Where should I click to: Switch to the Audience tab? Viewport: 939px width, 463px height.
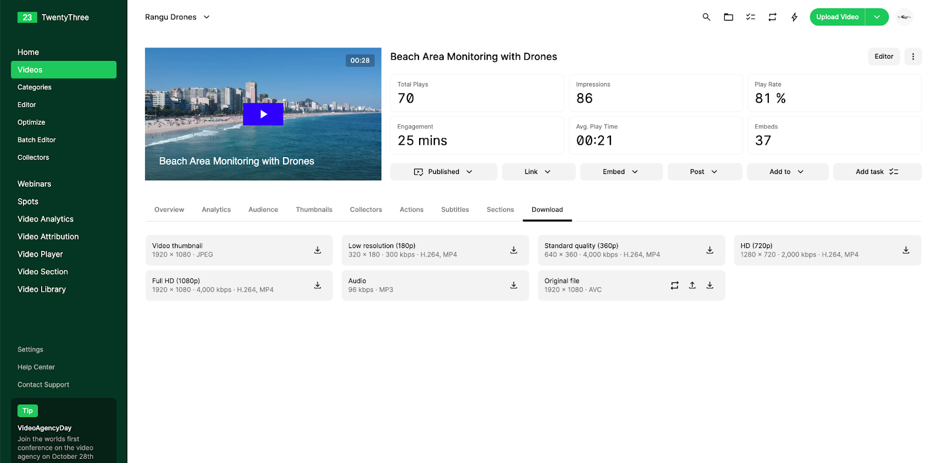tap(264, 210)
